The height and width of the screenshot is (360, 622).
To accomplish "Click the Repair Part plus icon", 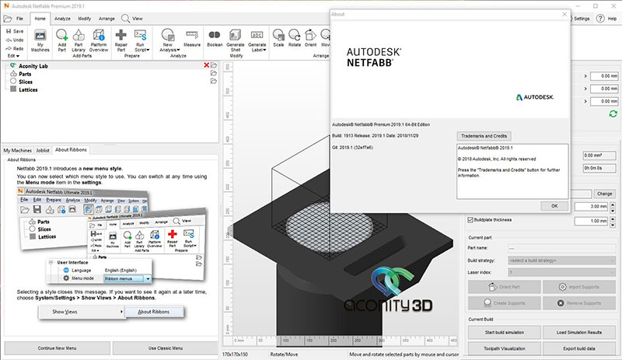I will [x=121, y=35].
